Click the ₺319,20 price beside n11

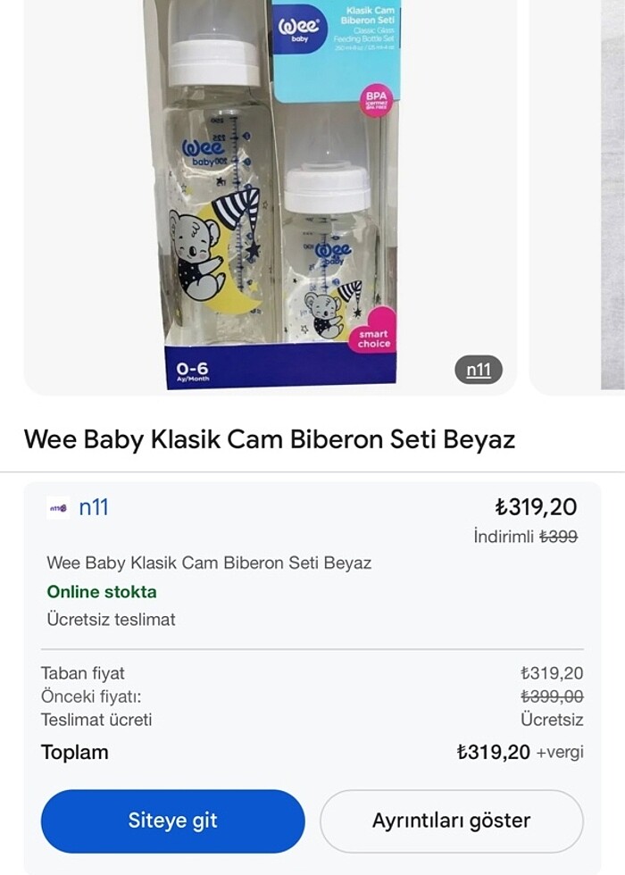pyautogui.click(x=536, y=507)
